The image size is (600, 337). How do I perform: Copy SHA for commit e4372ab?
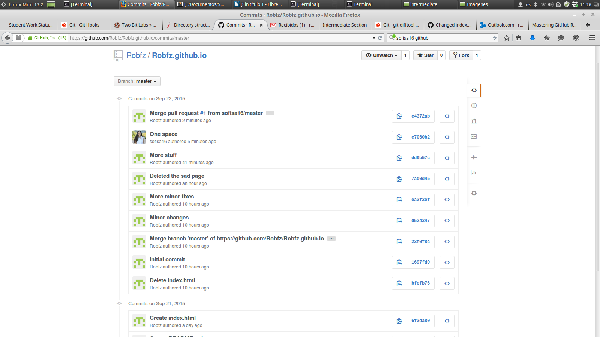[x=399, y=116]
